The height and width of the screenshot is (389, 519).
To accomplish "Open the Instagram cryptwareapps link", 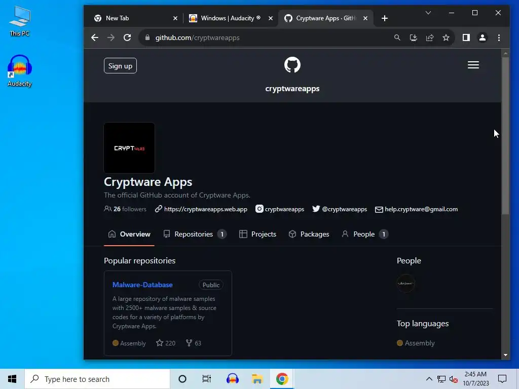I will [x=280, y=209].
